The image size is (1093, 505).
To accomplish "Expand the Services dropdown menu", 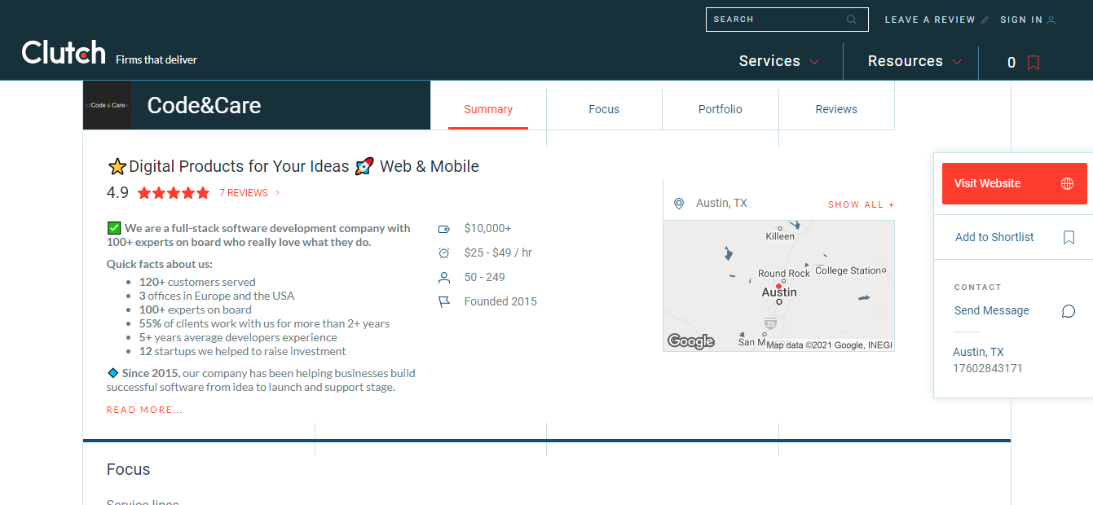I will coord(779,61).
